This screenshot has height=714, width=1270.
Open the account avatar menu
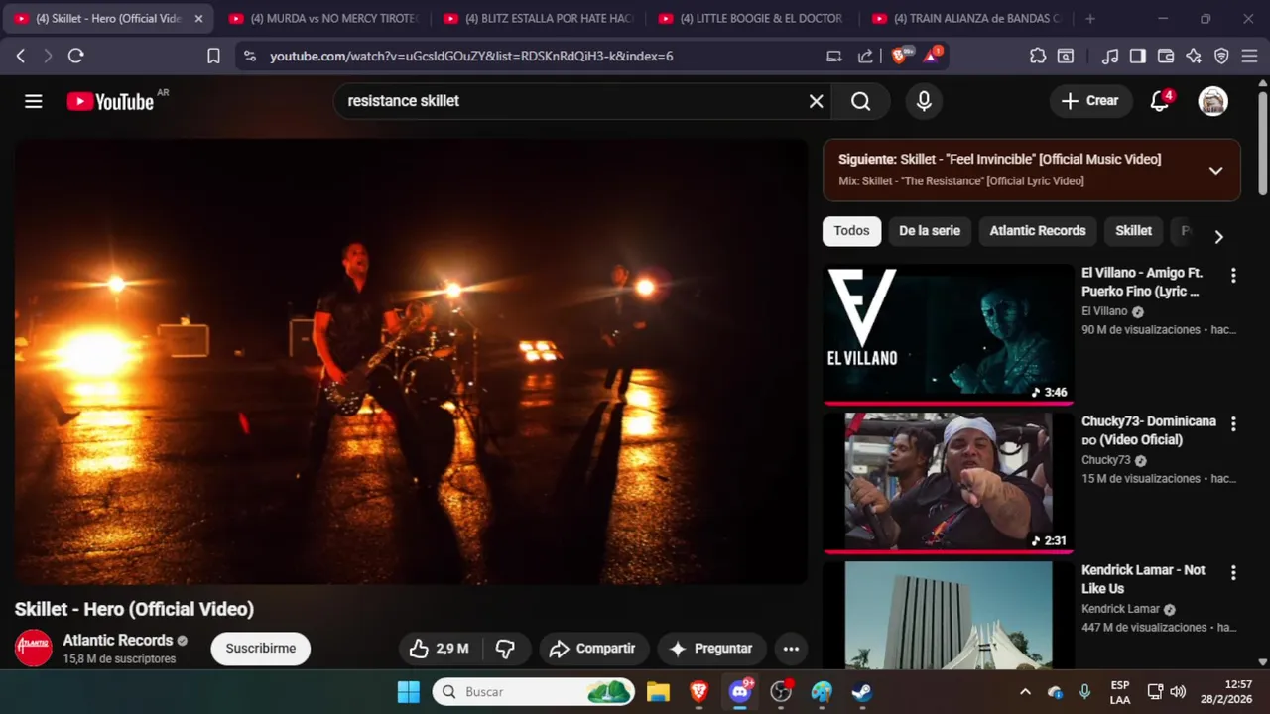(x=1212, y=101)
